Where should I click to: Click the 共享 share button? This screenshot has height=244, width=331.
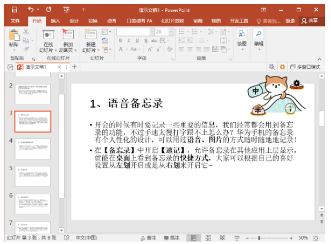coord(310,21)
